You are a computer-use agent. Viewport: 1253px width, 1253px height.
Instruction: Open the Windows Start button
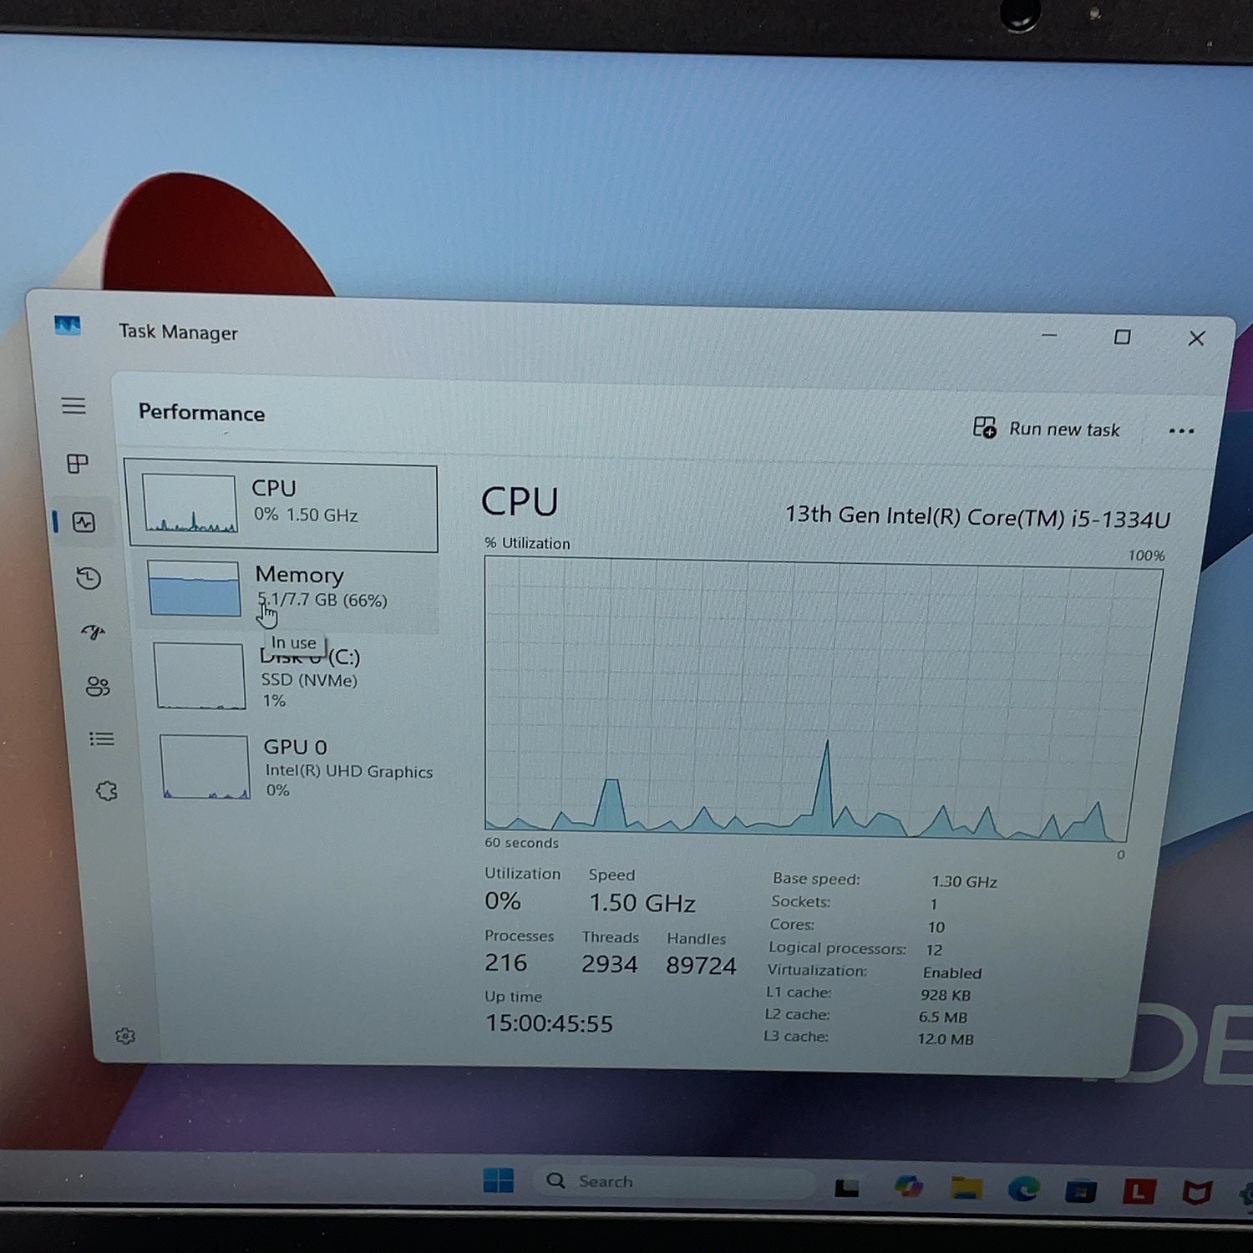[499, 1180]
